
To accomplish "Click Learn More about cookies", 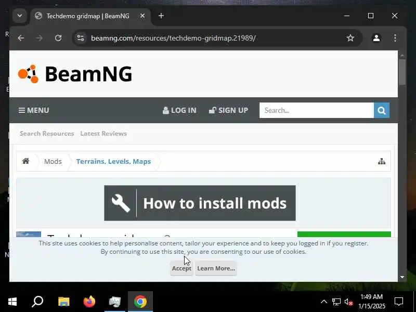I will [x=216, y=268].
